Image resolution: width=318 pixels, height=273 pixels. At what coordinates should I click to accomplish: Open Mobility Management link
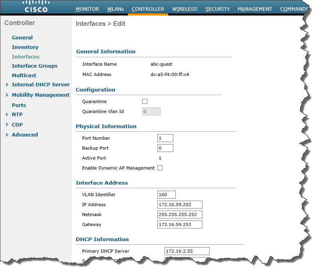pos(41,95)
